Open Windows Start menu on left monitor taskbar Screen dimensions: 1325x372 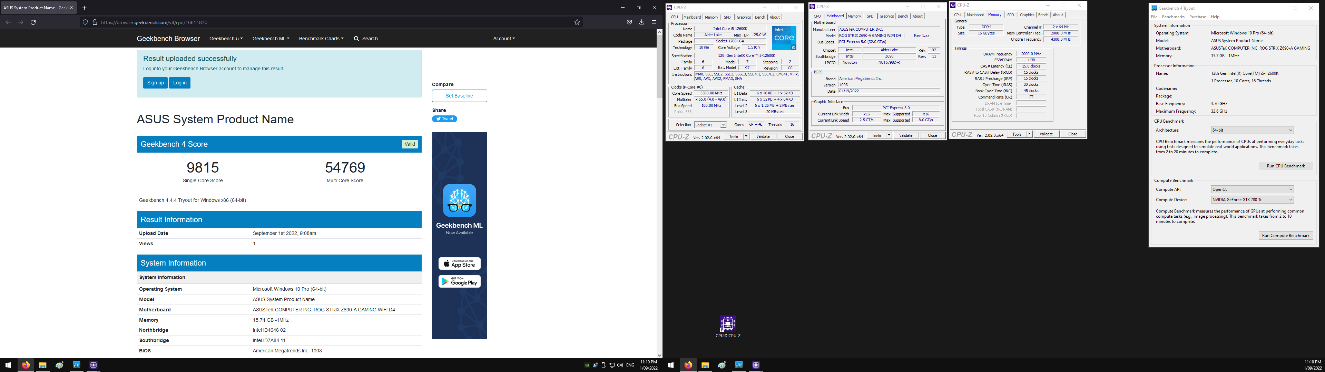tap(8, 365)
